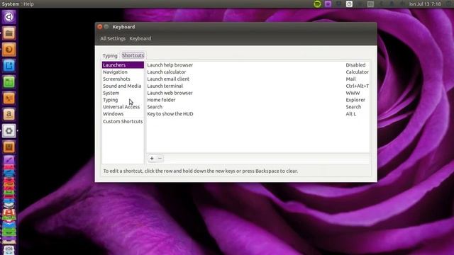The width and height of the screenshot is (454, 255).
Task: Select the Shortcuts tab
Action: click(x=133, y=55)
